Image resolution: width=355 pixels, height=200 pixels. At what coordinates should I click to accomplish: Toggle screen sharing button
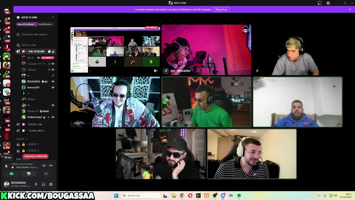tap(29, 174)
